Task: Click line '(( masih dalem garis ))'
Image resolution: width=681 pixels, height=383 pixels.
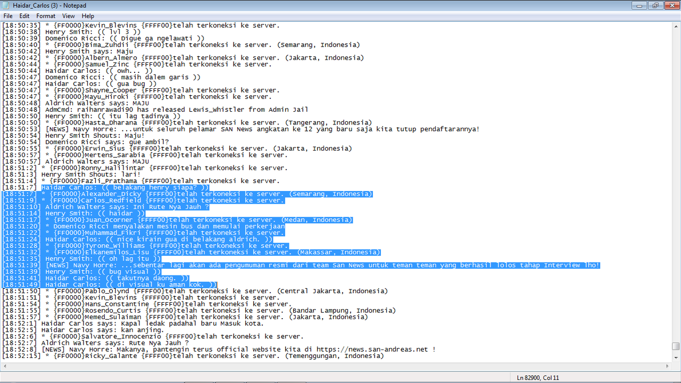Action: (x=102, y=77)
